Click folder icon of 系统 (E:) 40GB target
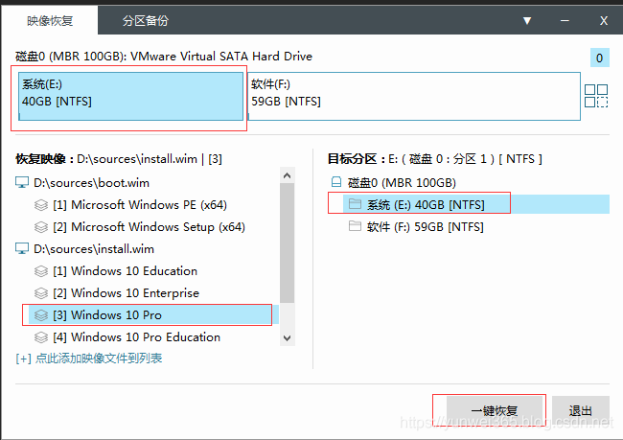Image resolution: width=623 pixels, height=440 pixels. pos(355,204)
